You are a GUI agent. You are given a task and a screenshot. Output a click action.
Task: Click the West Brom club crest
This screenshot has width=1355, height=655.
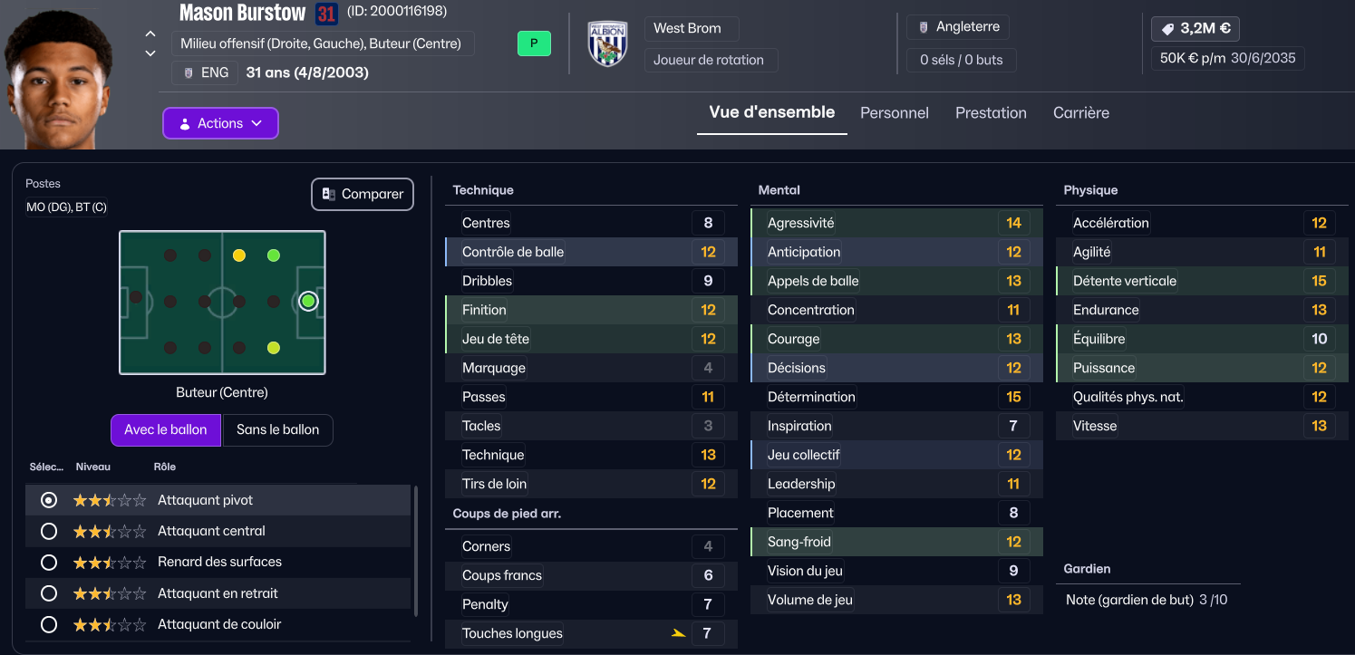coord(607,43)
